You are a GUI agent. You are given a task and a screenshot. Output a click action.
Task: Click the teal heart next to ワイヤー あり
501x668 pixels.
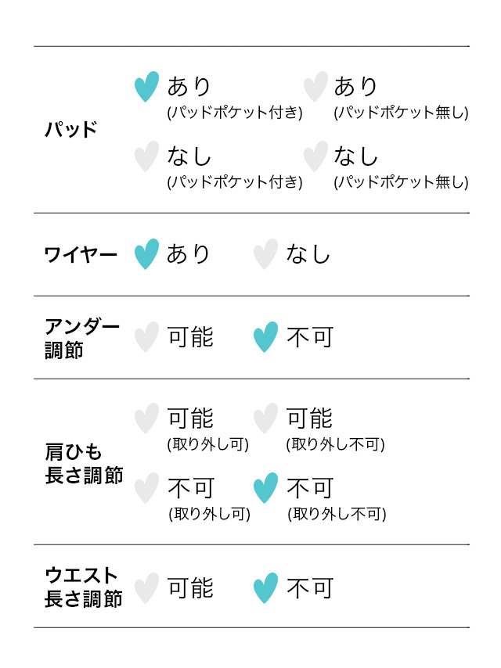(x=146, y=254)
